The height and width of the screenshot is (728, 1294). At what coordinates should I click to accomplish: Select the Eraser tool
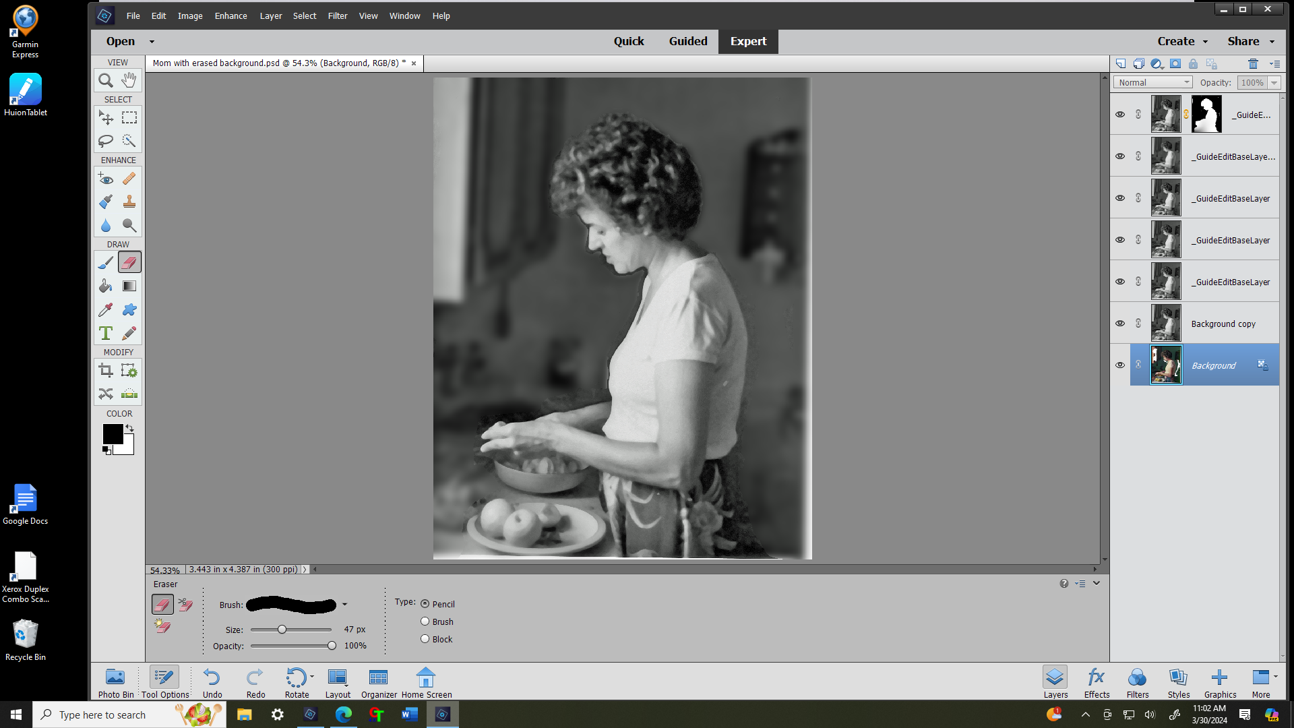[x=129, y=262]
